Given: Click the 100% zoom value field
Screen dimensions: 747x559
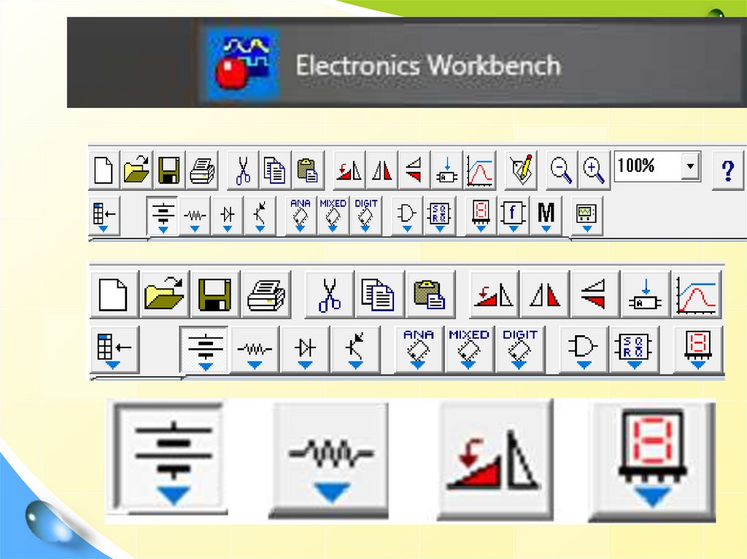Looking at the screenshot, I should 648,166.
